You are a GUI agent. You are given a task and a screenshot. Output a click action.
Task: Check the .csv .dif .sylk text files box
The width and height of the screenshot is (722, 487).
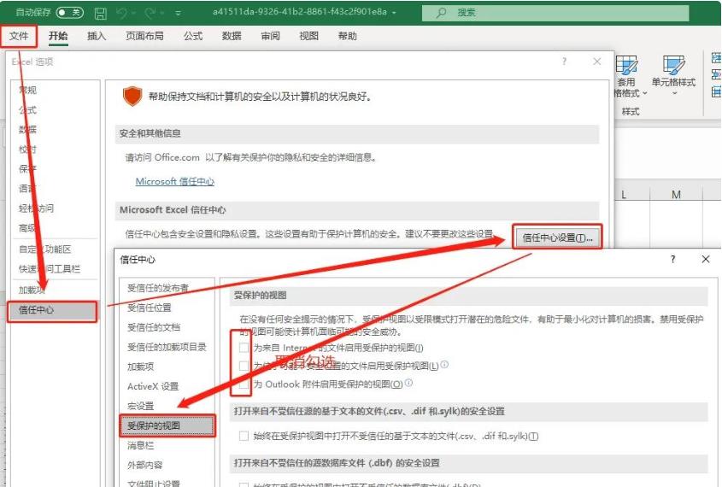(244, 436)
